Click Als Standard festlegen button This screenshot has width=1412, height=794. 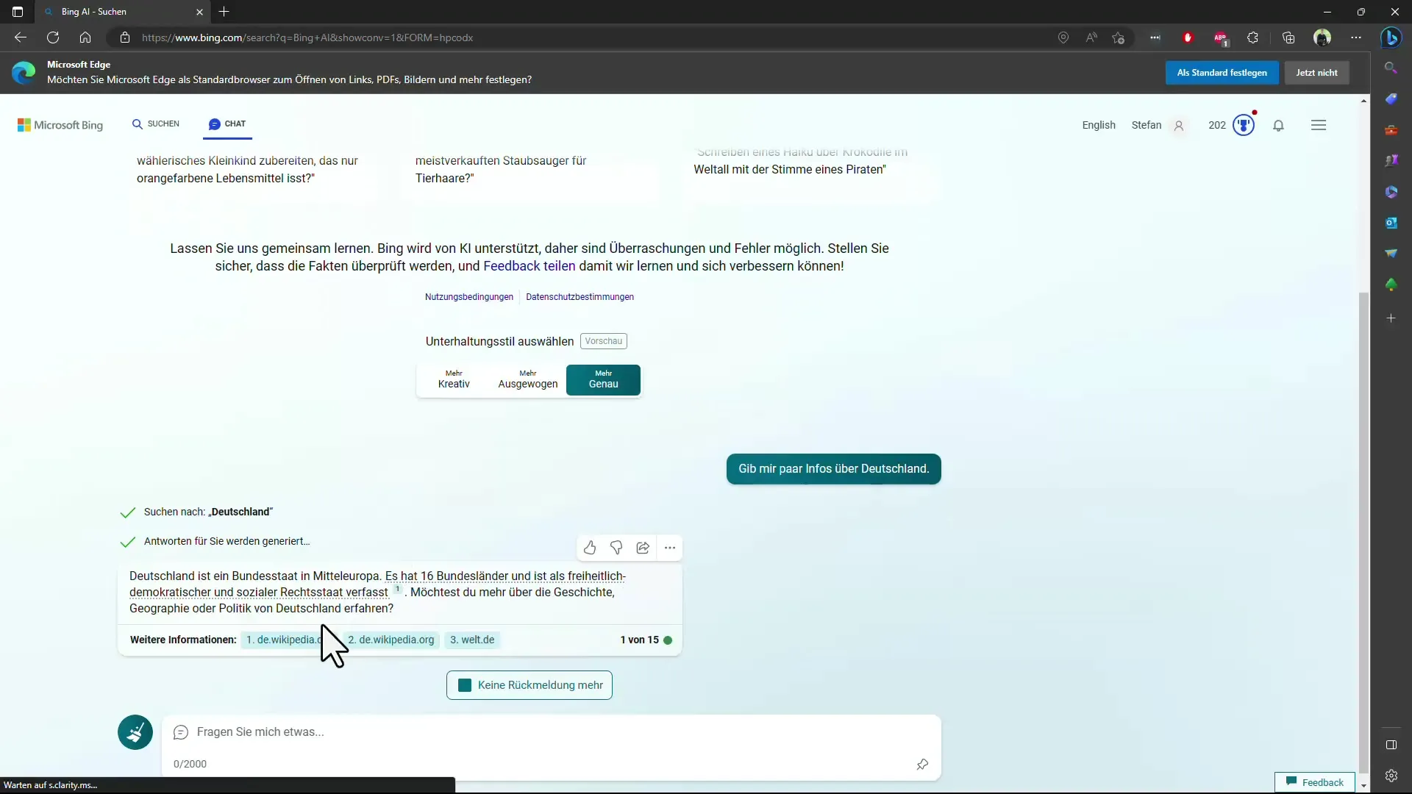pyautogui.click(x=1222, y=73)
